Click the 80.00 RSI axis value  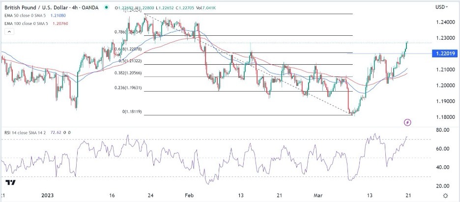click(441, 130)
